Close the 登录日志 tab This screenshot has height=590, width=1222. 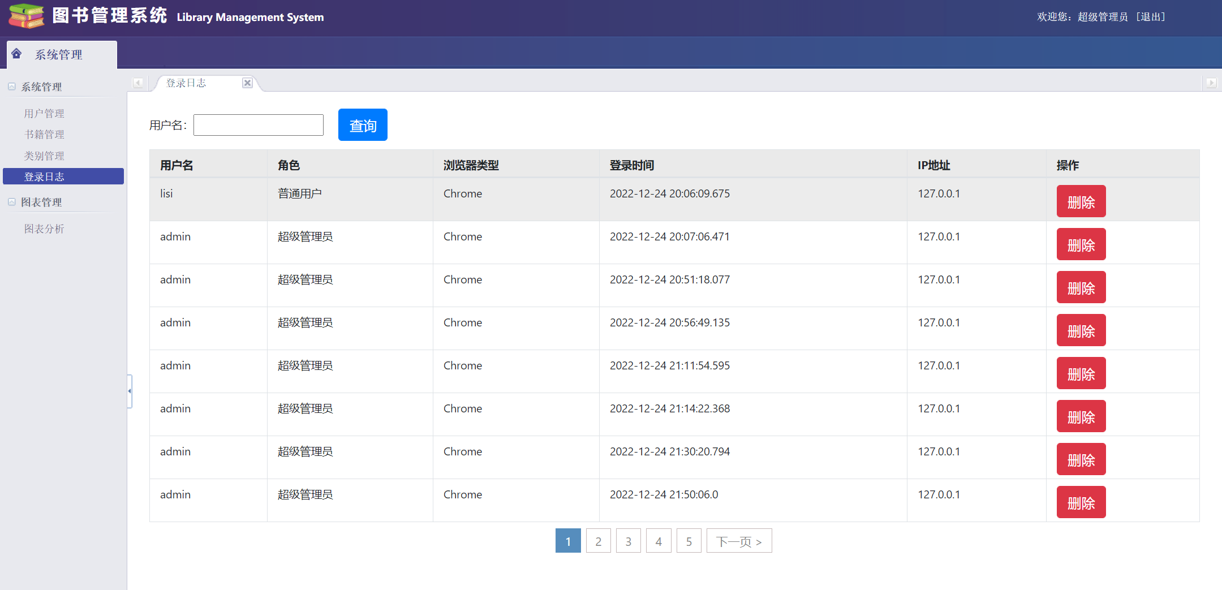tap(247, 83)
